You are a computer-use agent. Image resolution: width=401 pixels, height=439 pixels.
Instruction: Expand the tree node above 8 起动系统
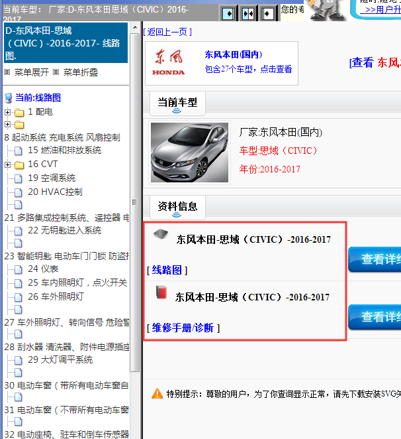7,124
